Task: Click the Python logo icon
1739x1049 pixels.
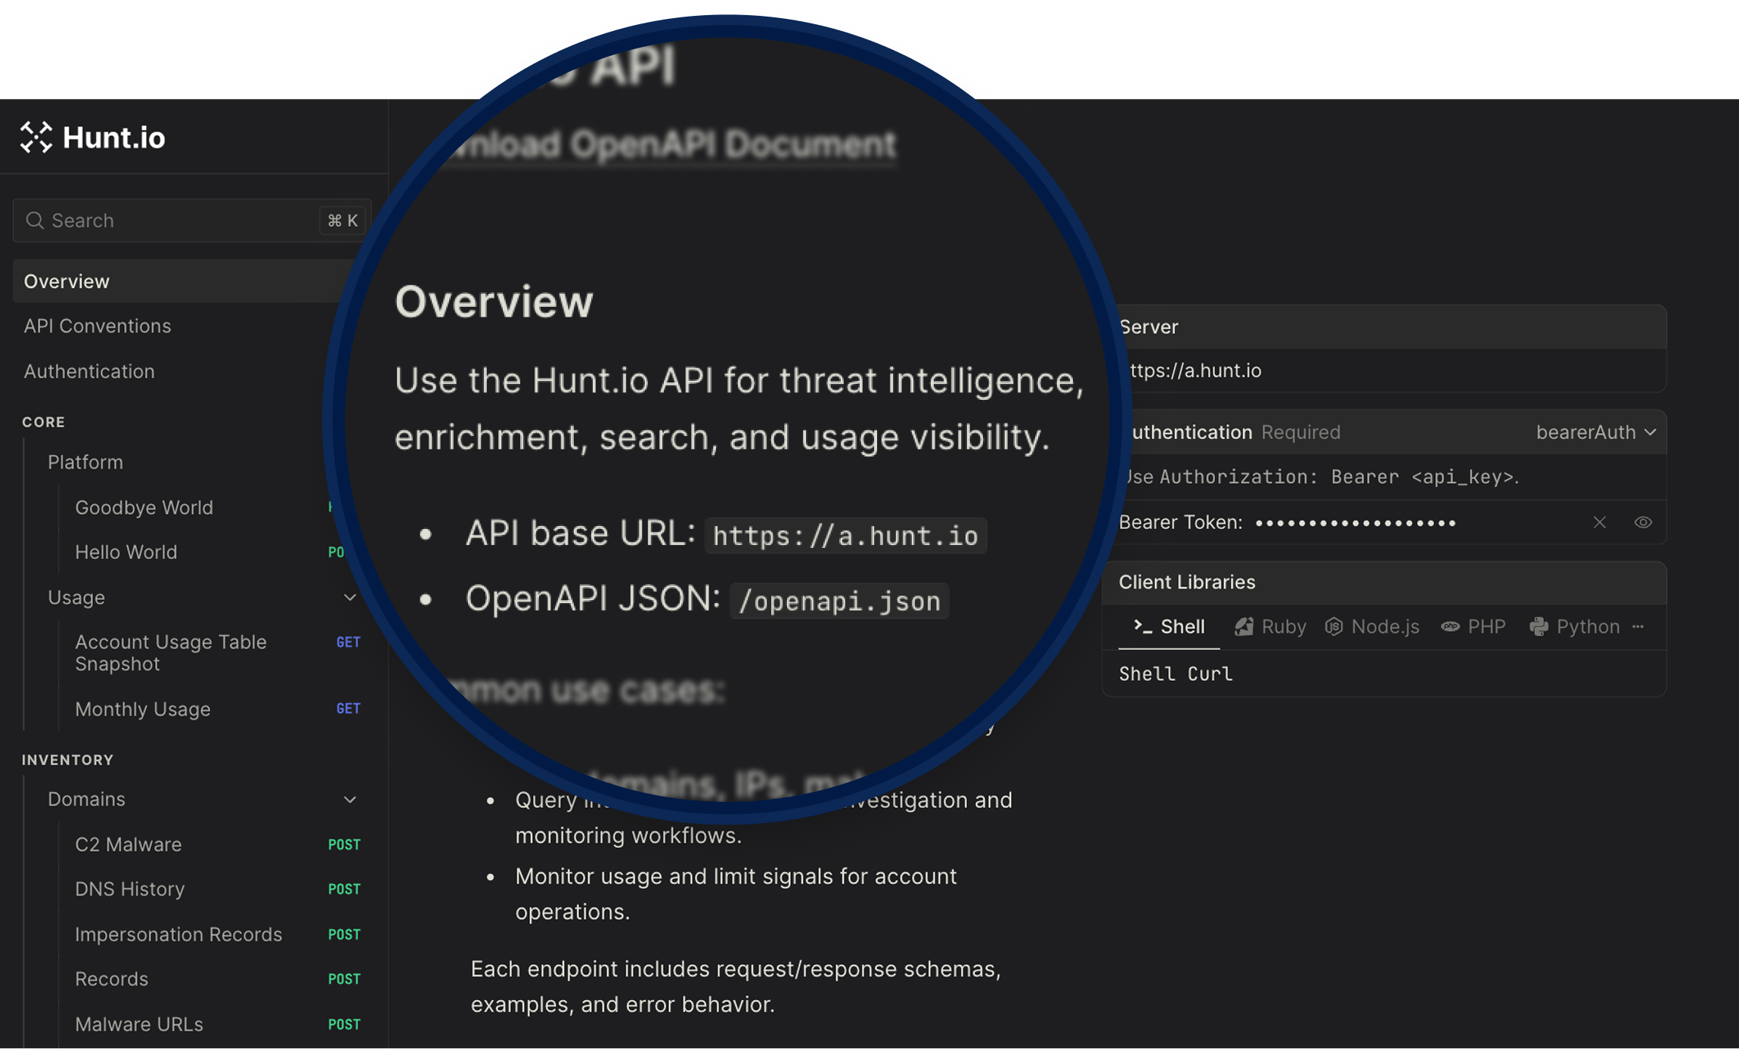Action: tap(1539, 627)
